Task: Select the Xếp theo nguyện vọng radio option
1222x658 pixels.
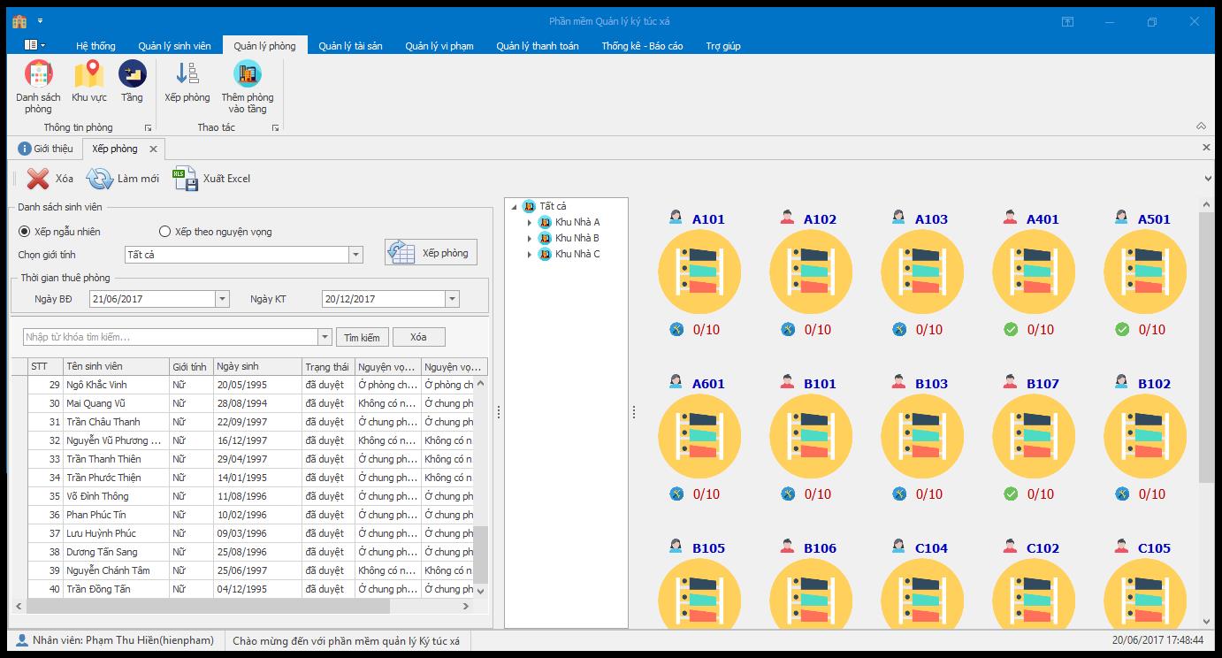Action: (164, 232)
